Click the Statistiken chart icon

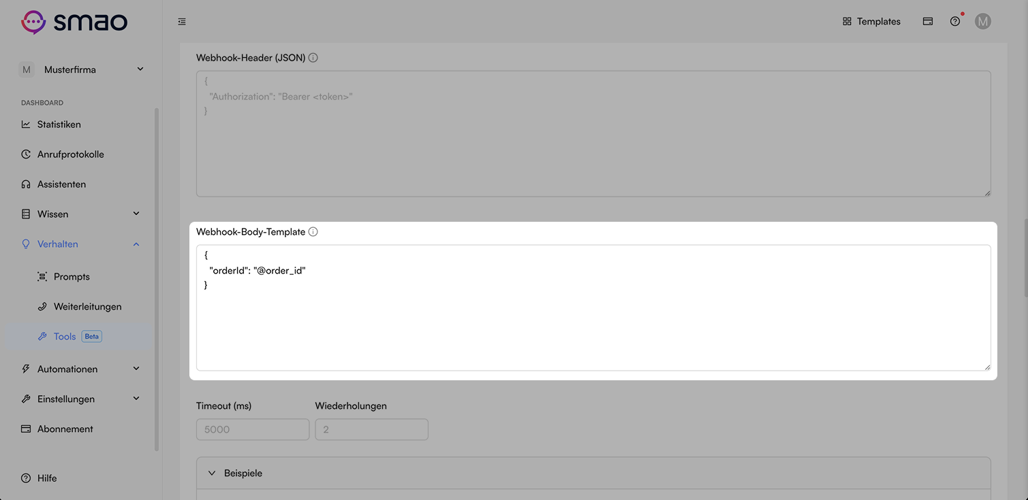26,124
